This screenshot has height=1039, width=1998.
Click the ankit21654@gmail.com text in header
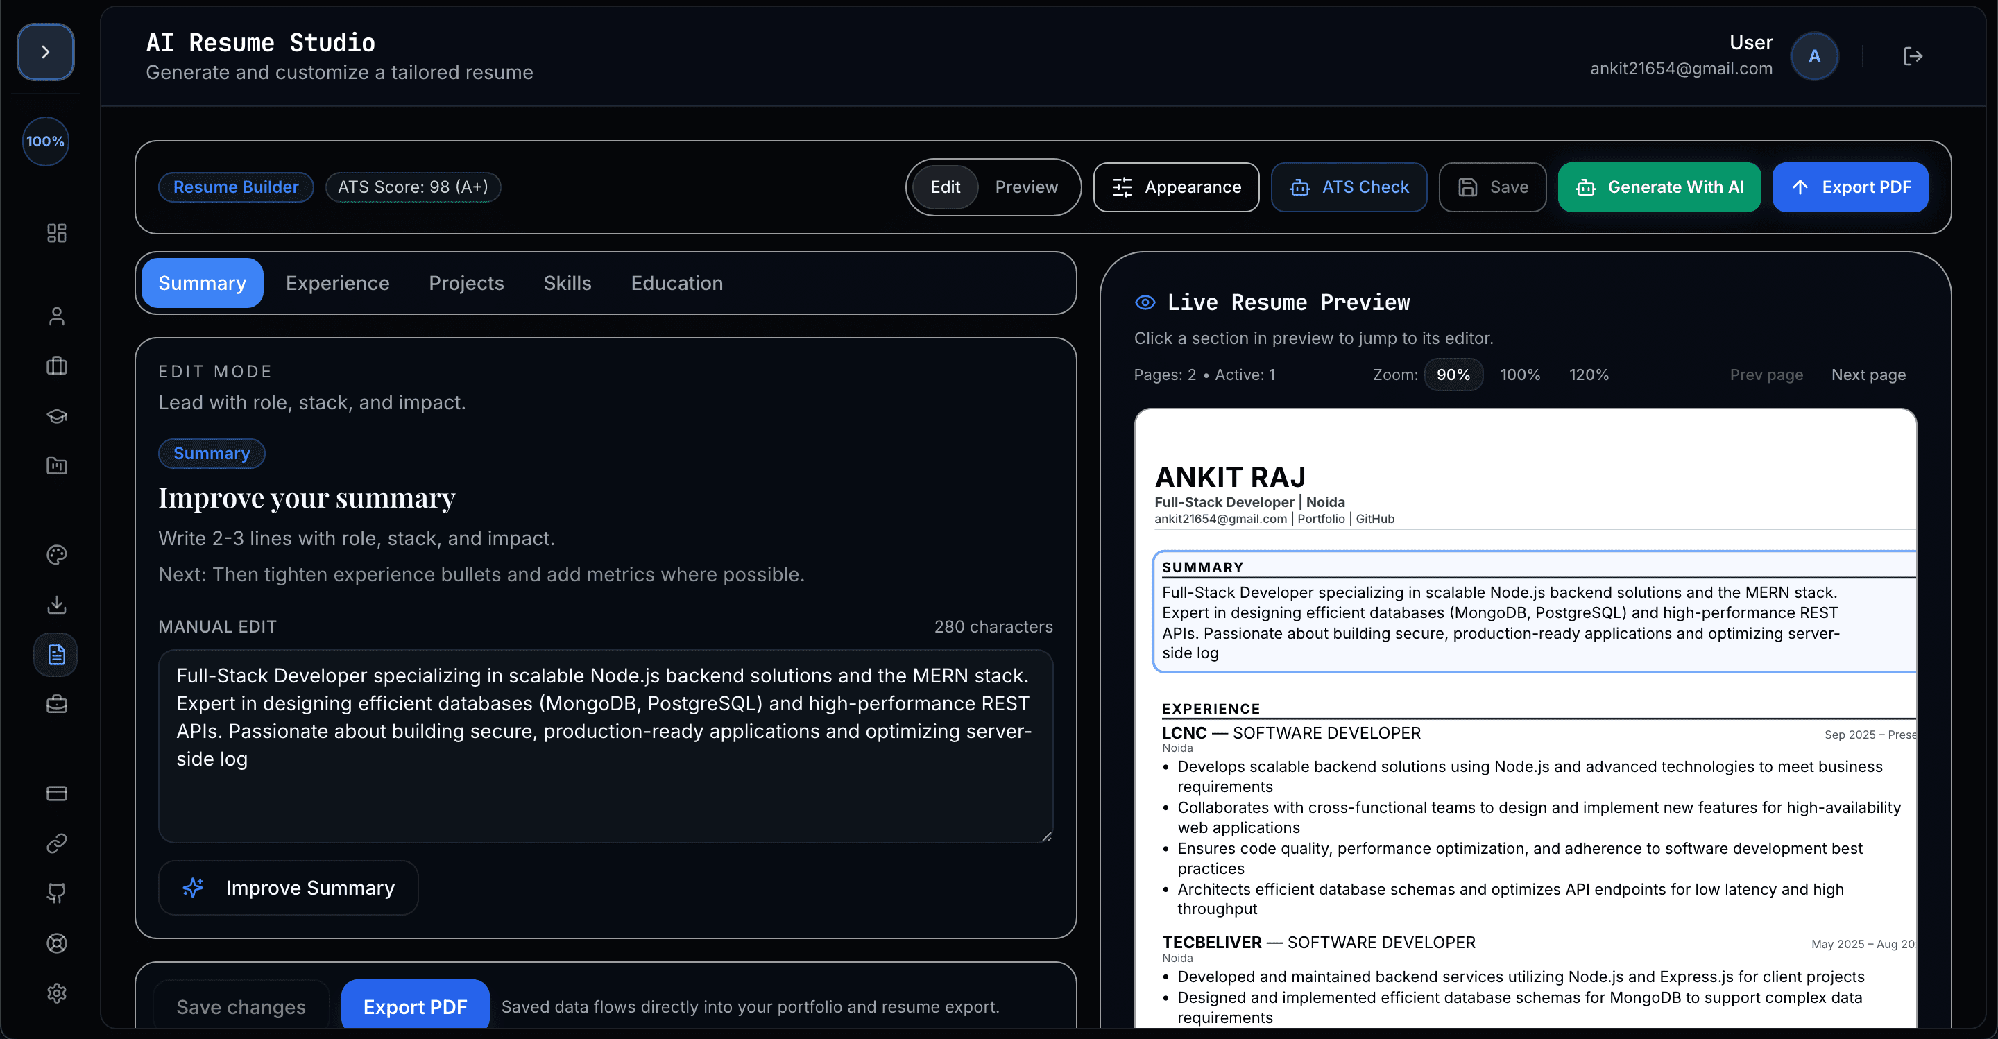[x=1681, y=68]
